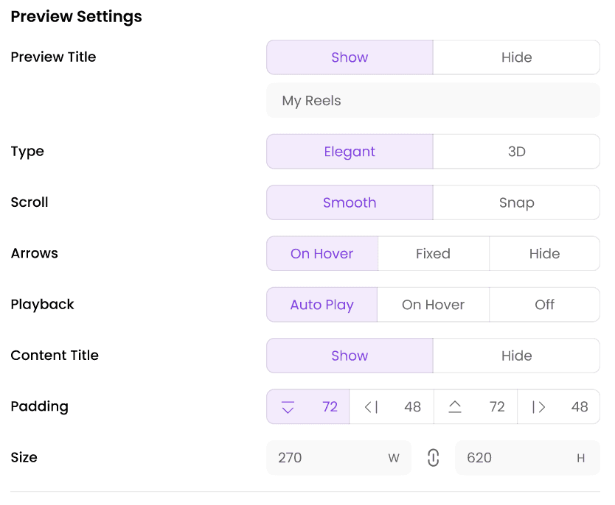Set Playback to On Hover
This screenshot has height=505, width=615.
[433, 305]
